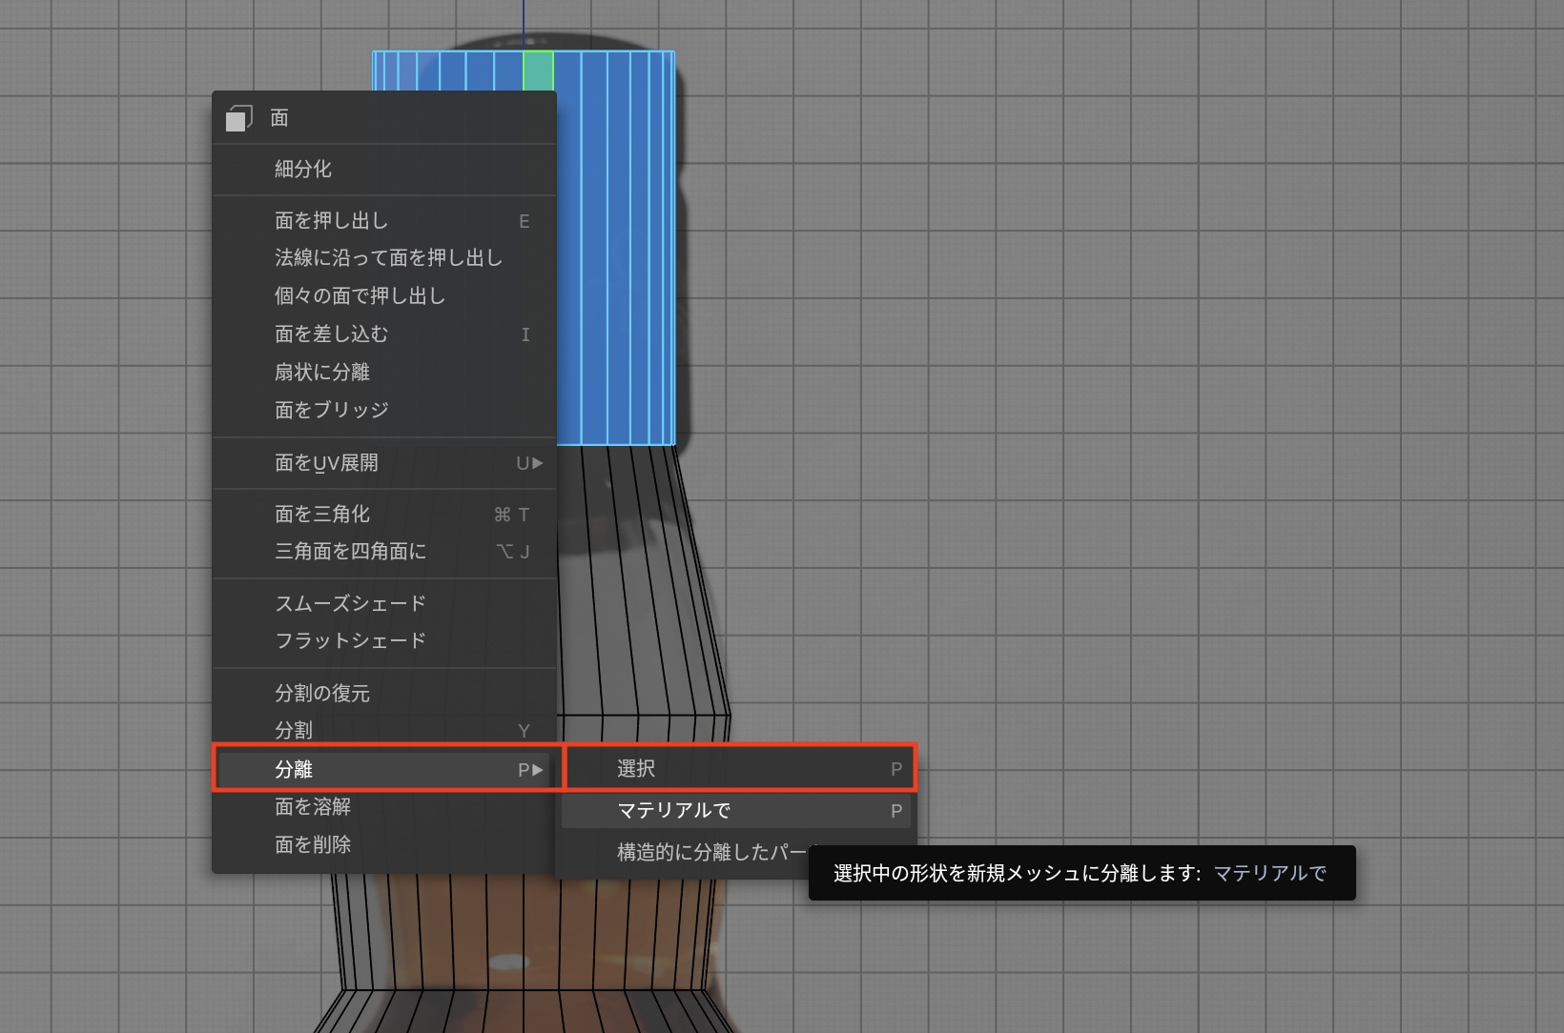Choose 面を三角化 menu item
This screenshot has height=1033, width=1564.
click(321, 515)
